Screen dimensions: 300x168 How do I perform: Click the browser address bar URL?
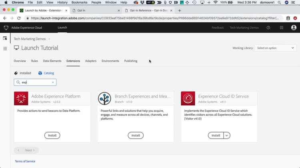tap(155, 18)
